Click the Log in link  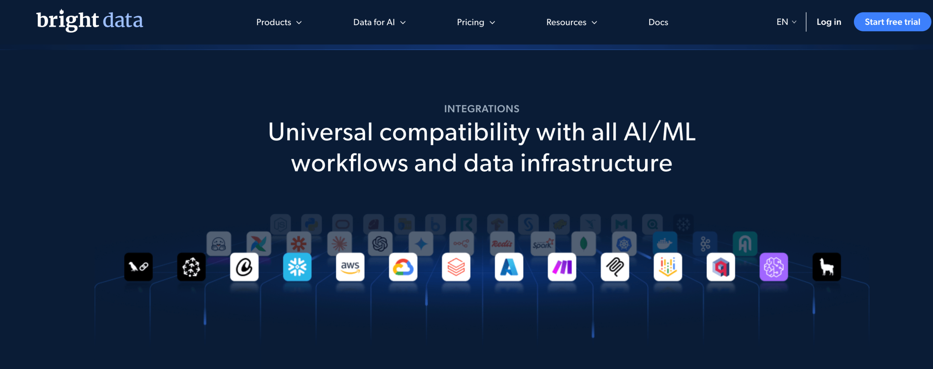coord(829,22)
